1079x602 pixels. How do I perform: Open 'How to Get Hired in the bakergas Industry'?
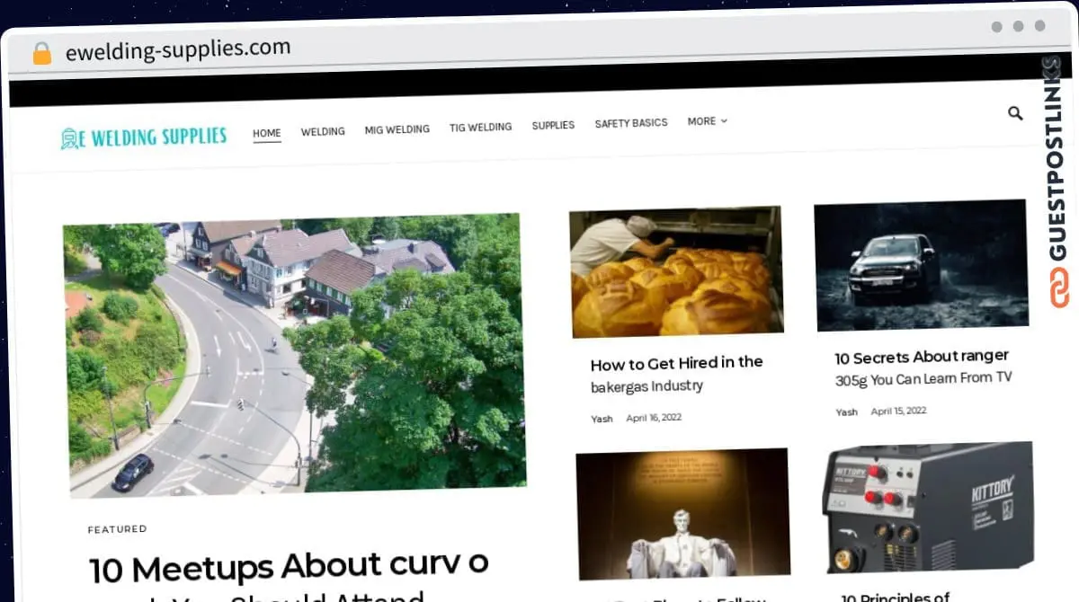pos(677,375)
